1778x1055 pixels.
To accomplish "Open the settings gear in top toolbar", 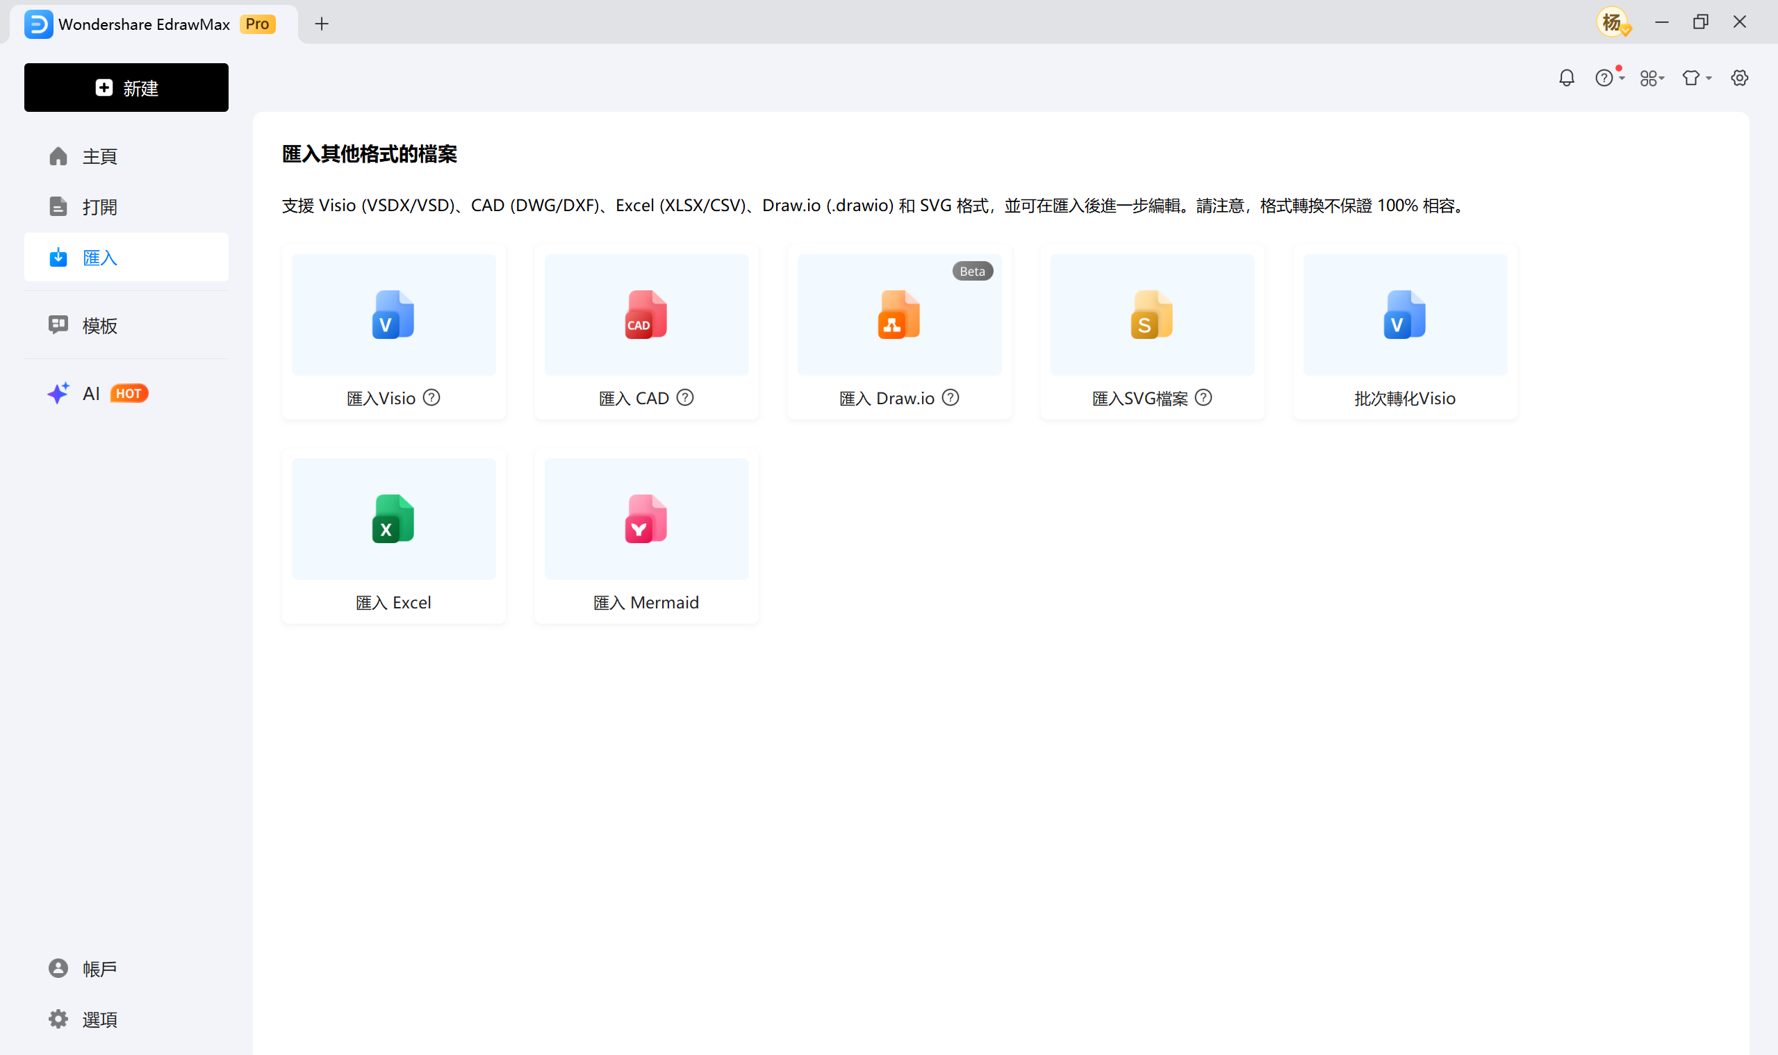I will click(x=1739, y=78).
